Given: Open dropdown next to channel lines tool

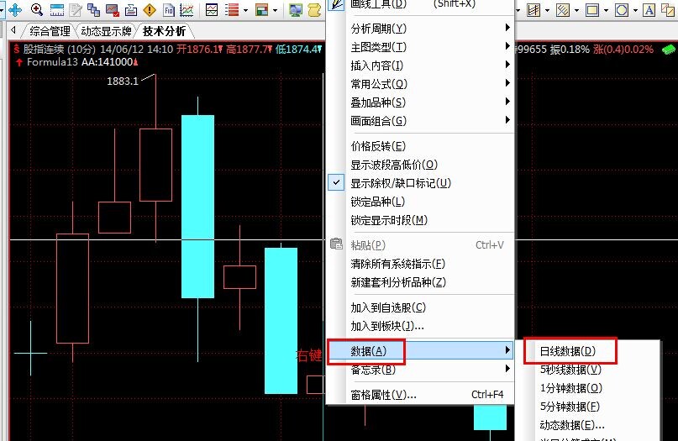Looking at the screenshot, I should tap(548, 10).
